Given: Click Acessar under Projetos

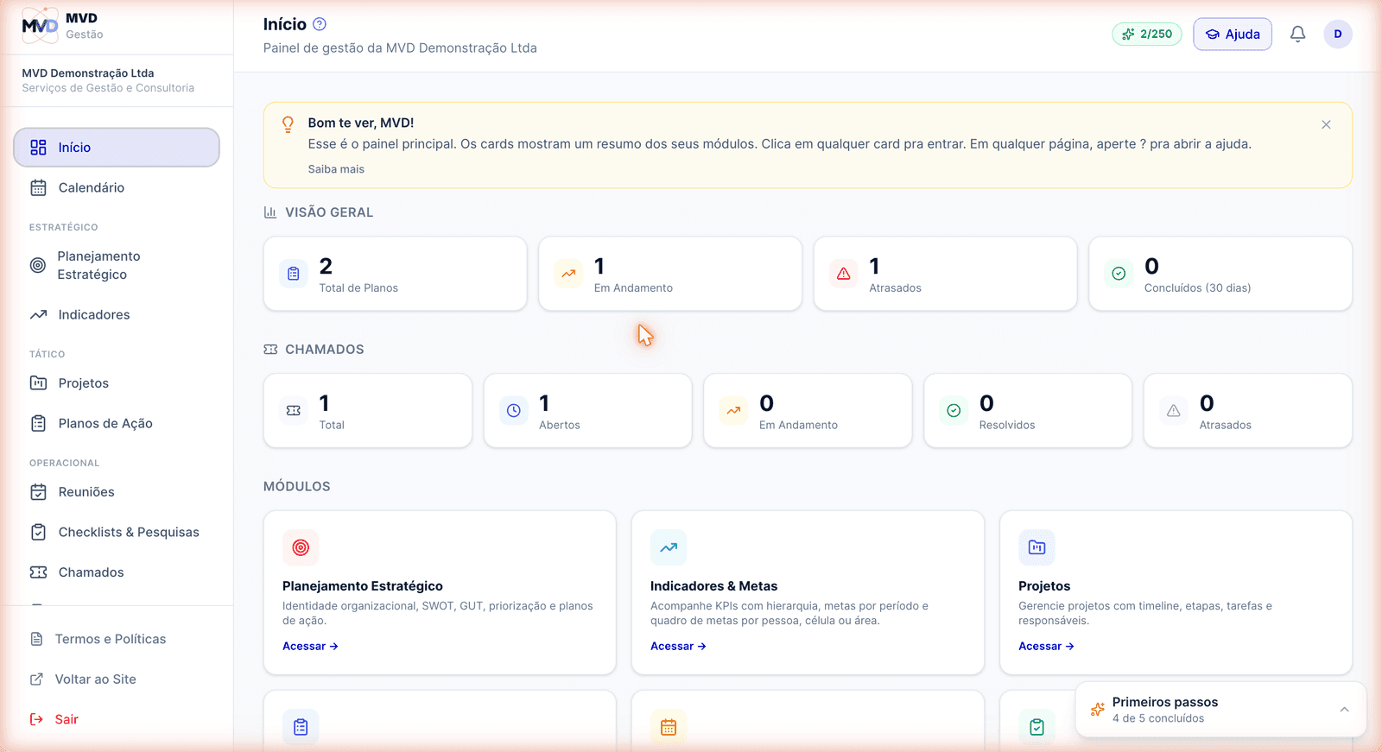Looking at the screenshot, I should [1046, 646].
